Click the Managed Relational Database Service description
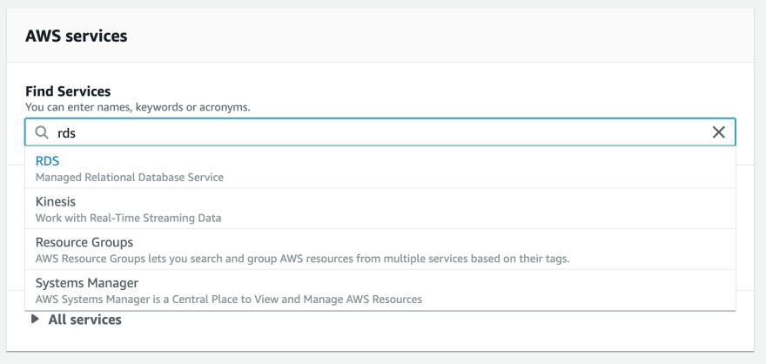Viewport: 766px width, 364px height. (x=130, y=178)
